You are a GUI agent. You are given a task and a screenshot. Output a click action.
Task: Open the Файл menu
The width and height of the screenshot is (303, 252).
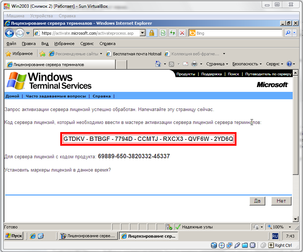tap(11, 44)
